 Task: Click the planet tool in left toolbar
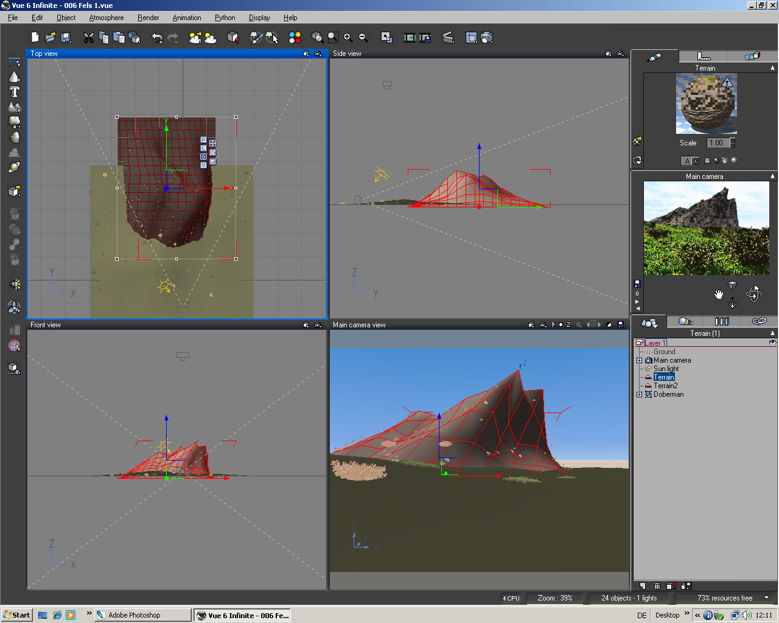click(14, 167)
